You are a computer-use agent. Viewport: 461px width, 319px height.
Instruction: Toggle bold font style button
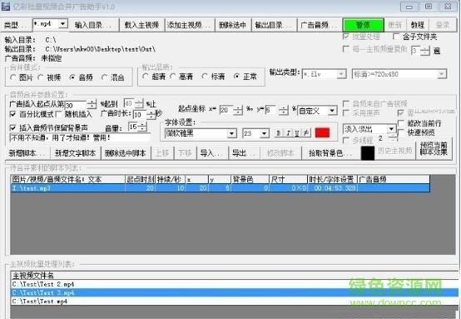278,133
